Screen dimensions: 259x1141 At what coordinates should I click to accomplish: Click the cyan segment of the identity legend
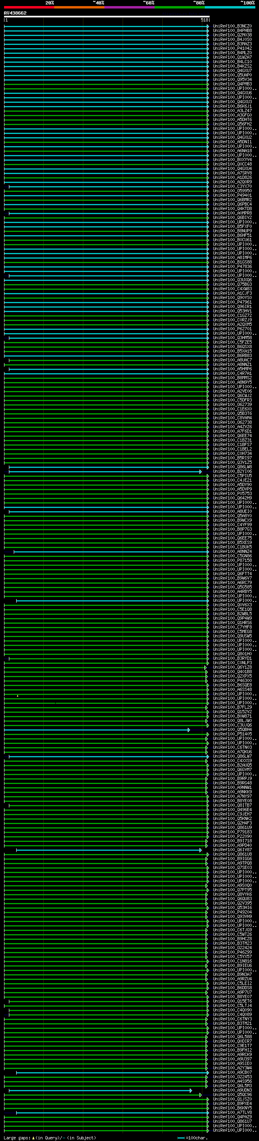click(x=230, y=7)
